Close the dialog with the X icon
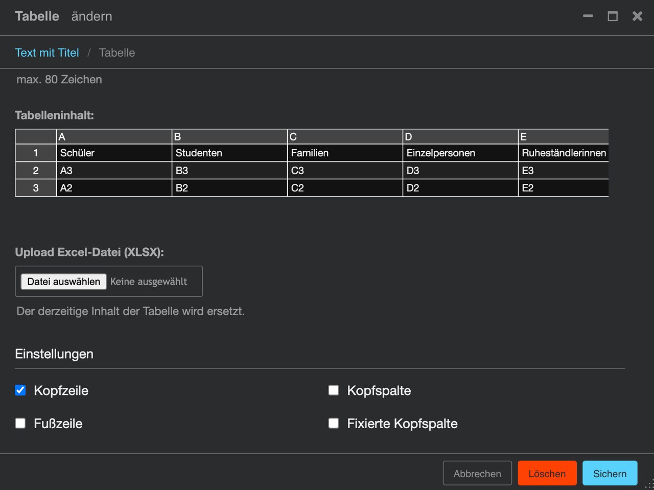Image resolution: width=654 pixels, height=490 pixels. [637, 16]
